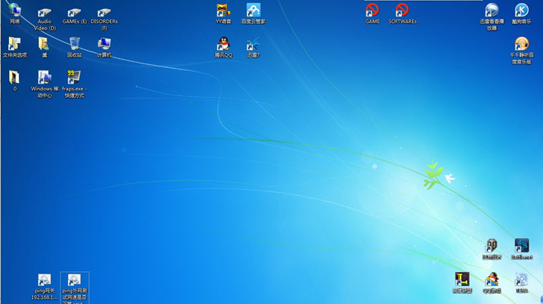Viewport: 543px width, 304px height.
Task: Select the 千千静听百度音乐版 icon
Action: [521, 45]
